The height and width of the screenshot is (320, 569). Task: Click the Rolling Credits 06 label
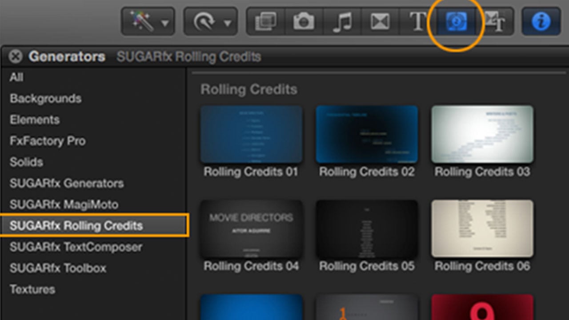482,266
